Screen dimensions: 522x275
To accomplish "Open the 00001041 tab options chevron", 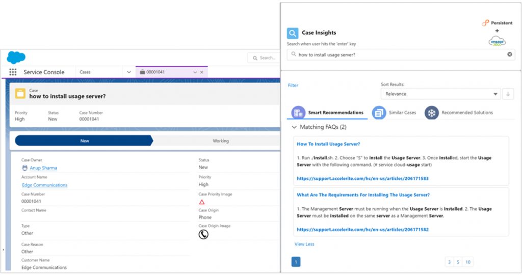I will [x=195, y=72].
